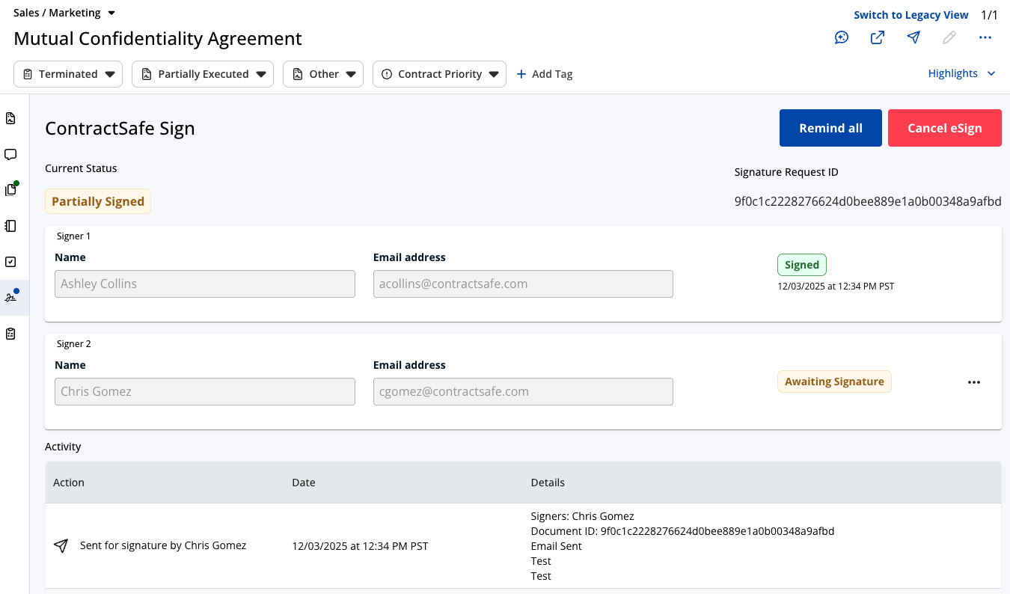The image size is (1010, 594).
Task: Open options for Signer 2 Chris Gomez
Action: (x=973, y=382)
